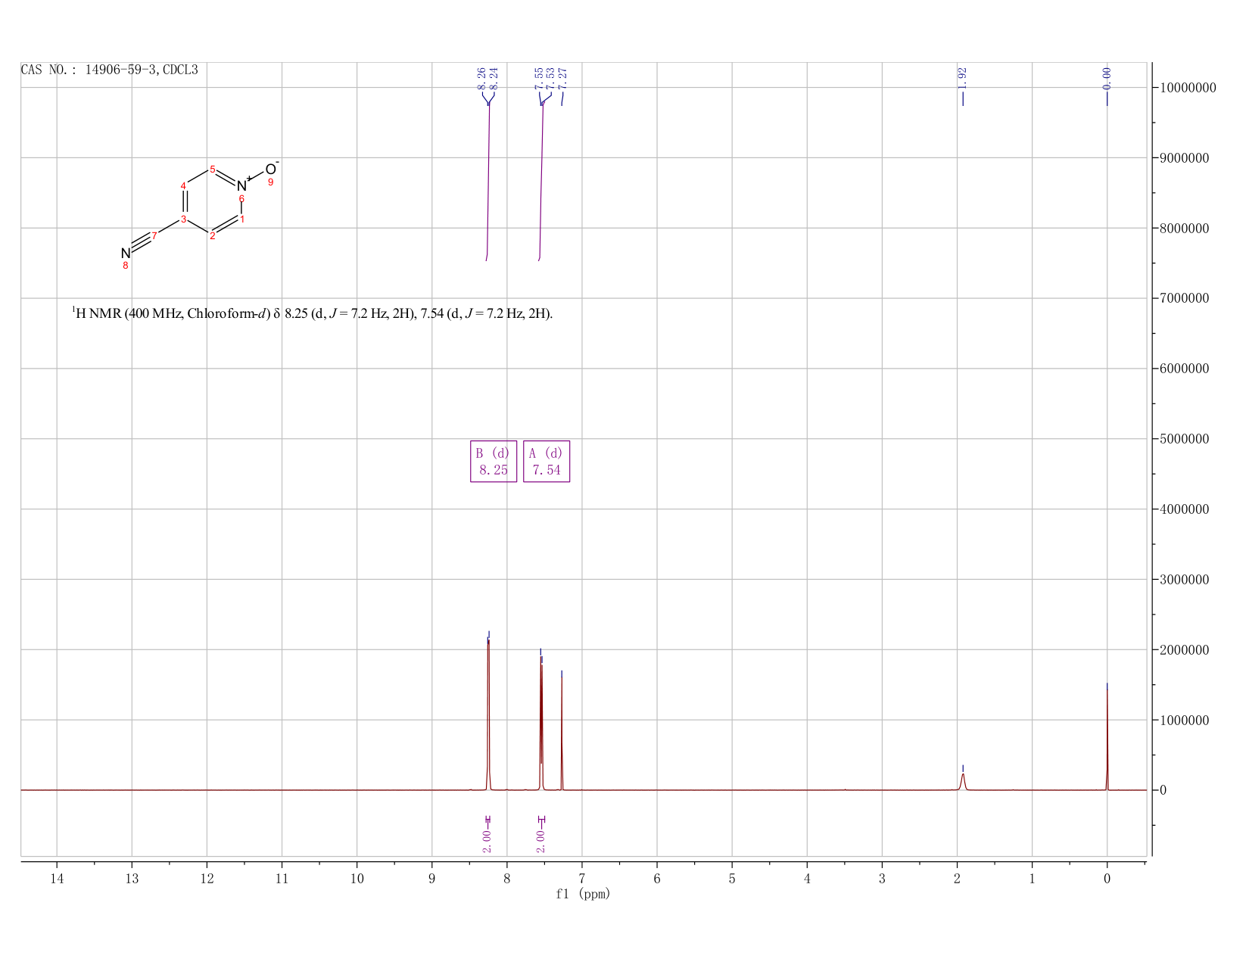Click the nitrile nitrogen atom labeled 8
The height and width of the screenshot is (965, 1249).
[126, 254]
